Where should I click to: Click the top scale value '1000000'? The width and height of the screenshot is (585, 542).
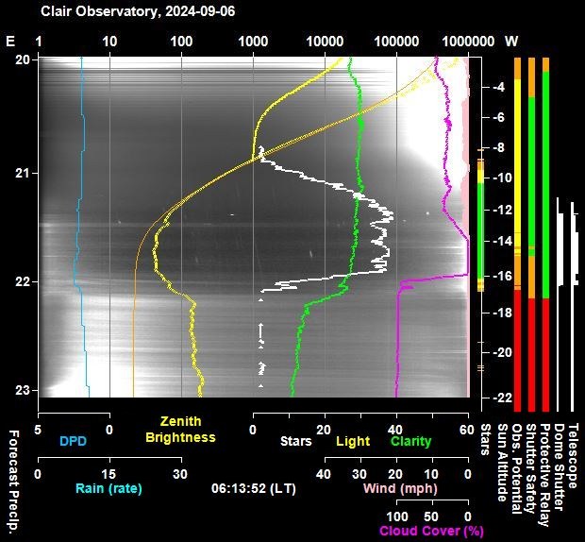(468, 41)
